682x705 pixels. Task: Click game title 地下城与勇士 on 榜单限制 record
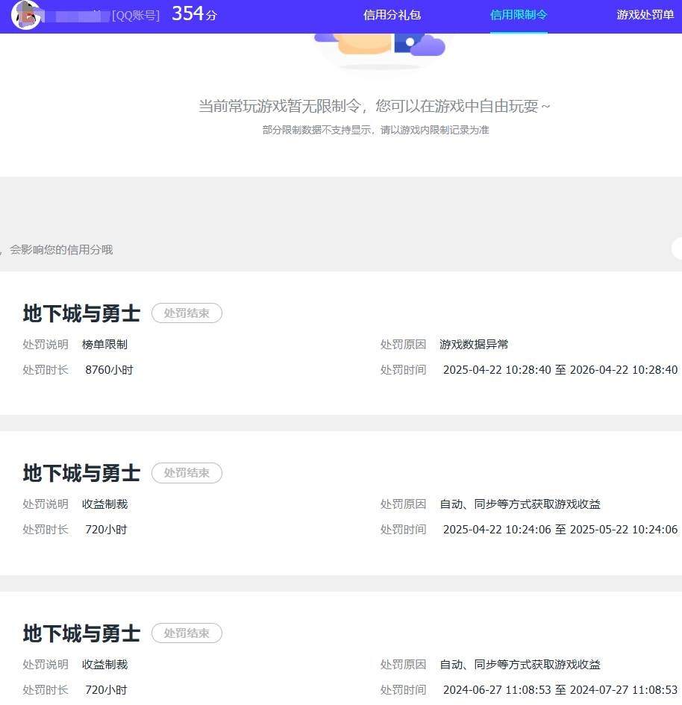point(81,313)
